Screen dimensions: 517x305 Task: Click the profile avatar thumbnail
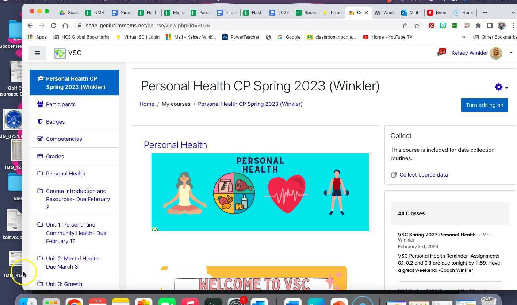pyautogui.click(x=497, y=53)
